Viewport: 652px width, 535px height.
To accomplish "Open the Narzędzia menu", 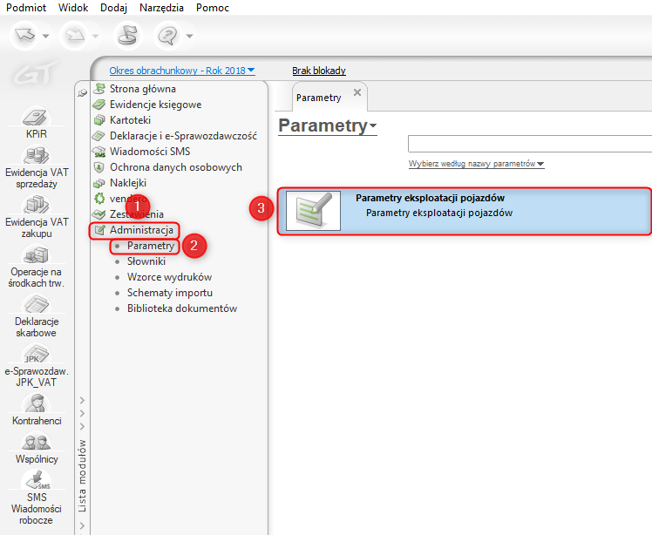I will (161, 8).
